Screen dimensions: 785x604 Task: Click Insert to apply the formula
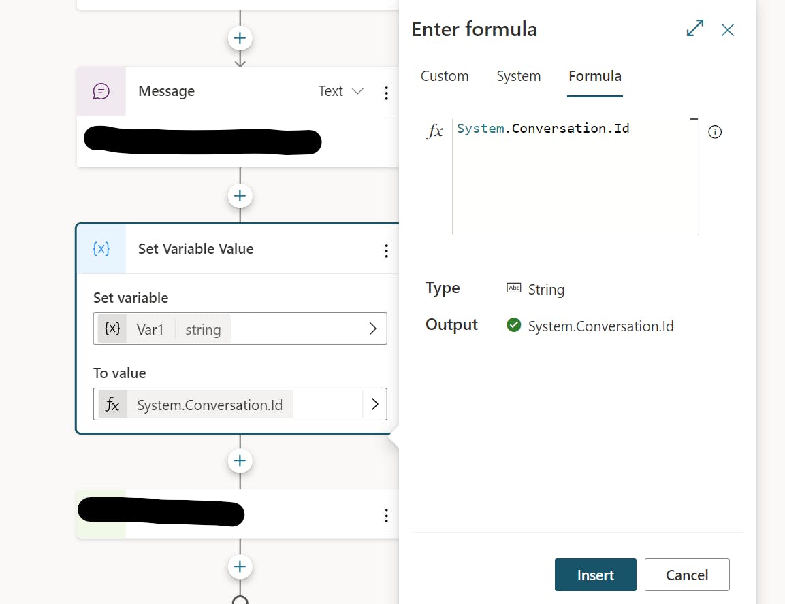[x=595, y=574]
